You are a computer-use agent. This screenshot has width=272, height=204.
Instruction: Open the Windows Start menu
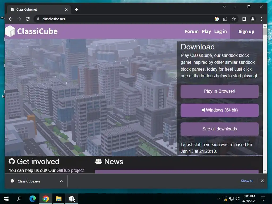(6, 199)
